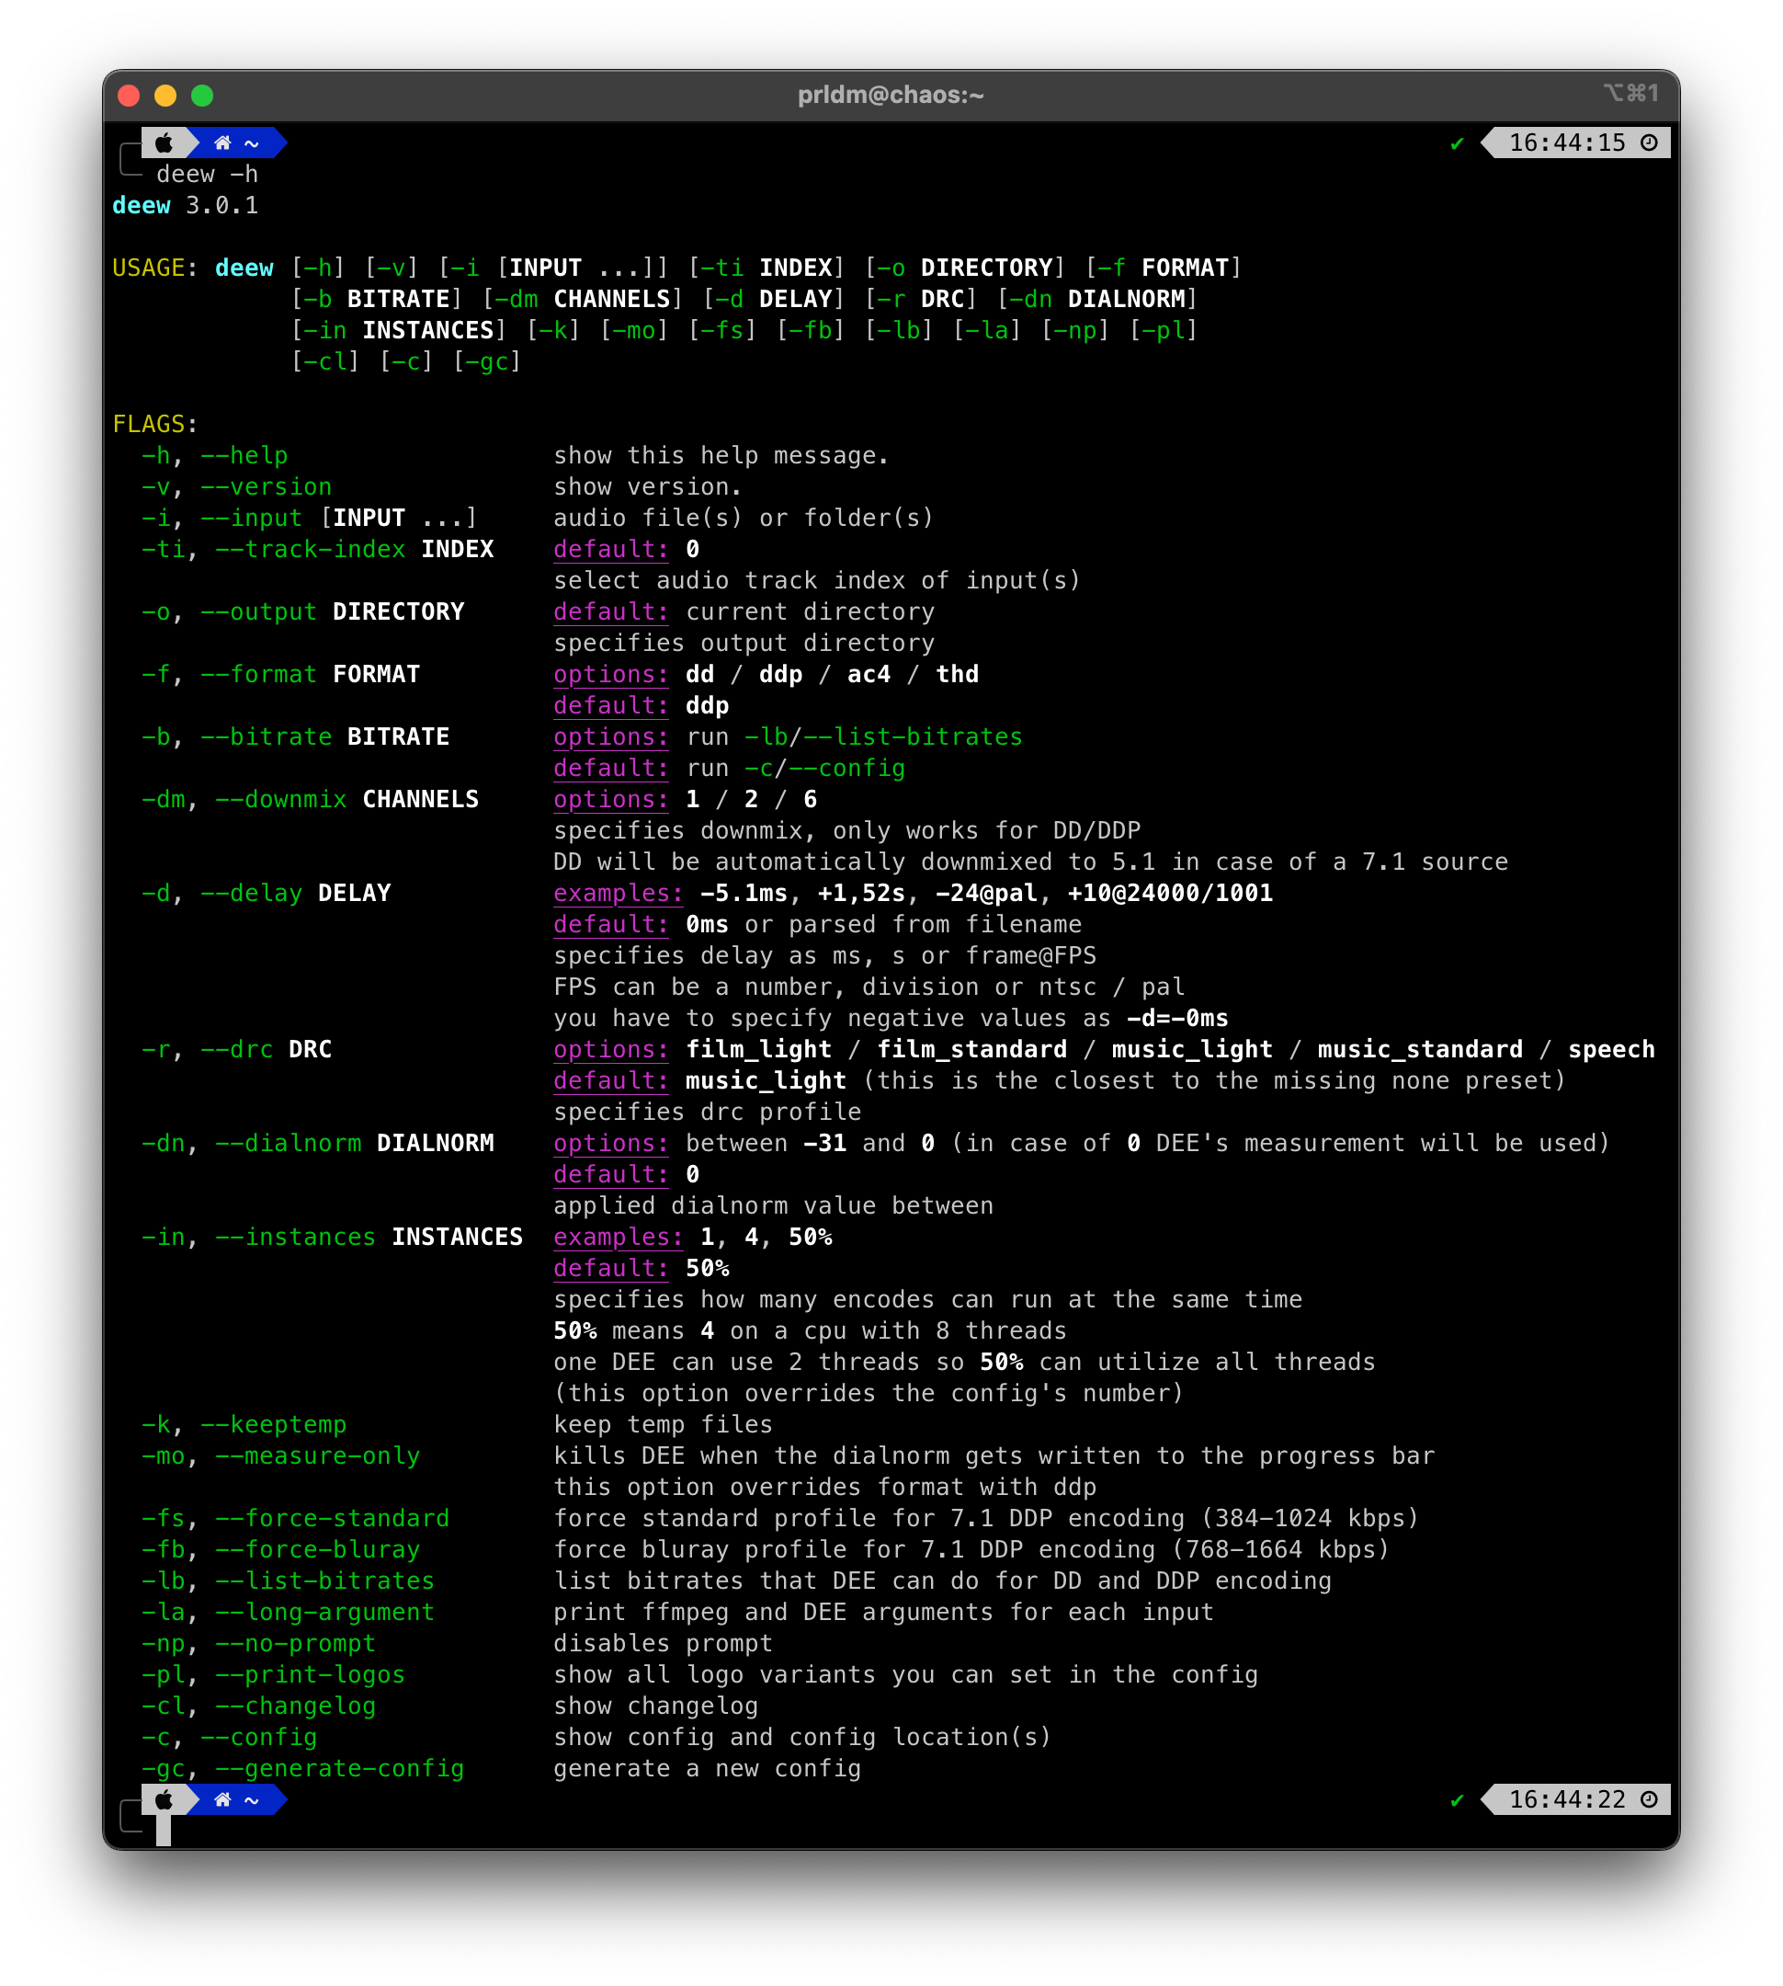Click the 'deew -h' command text

coord(207,175)
